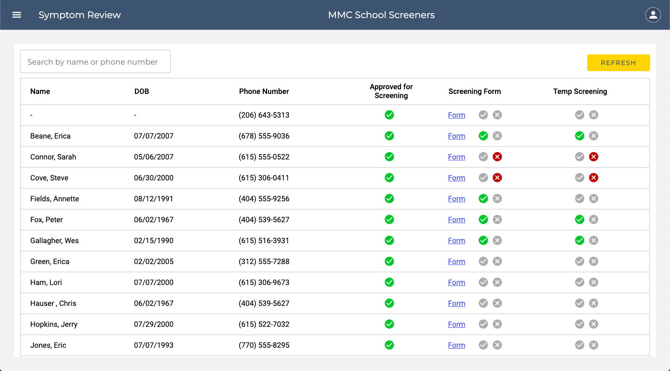The width and height of the screenshot is (670, 371).
Task: Open the user account profile icon
Action: [x=653, y=15]
